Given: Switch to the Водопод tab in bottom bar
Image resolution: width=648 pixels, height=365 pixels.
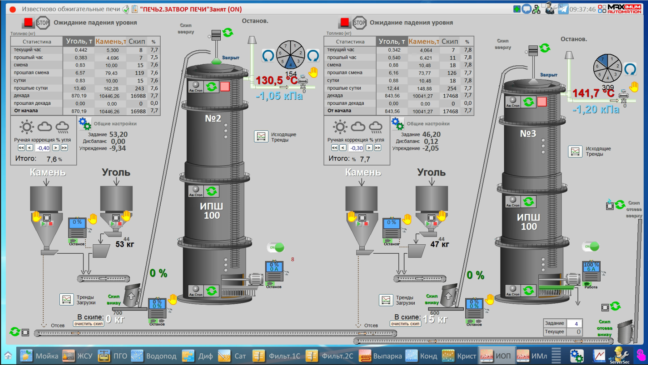Looking at the screenshot, I should coord(154,356).
